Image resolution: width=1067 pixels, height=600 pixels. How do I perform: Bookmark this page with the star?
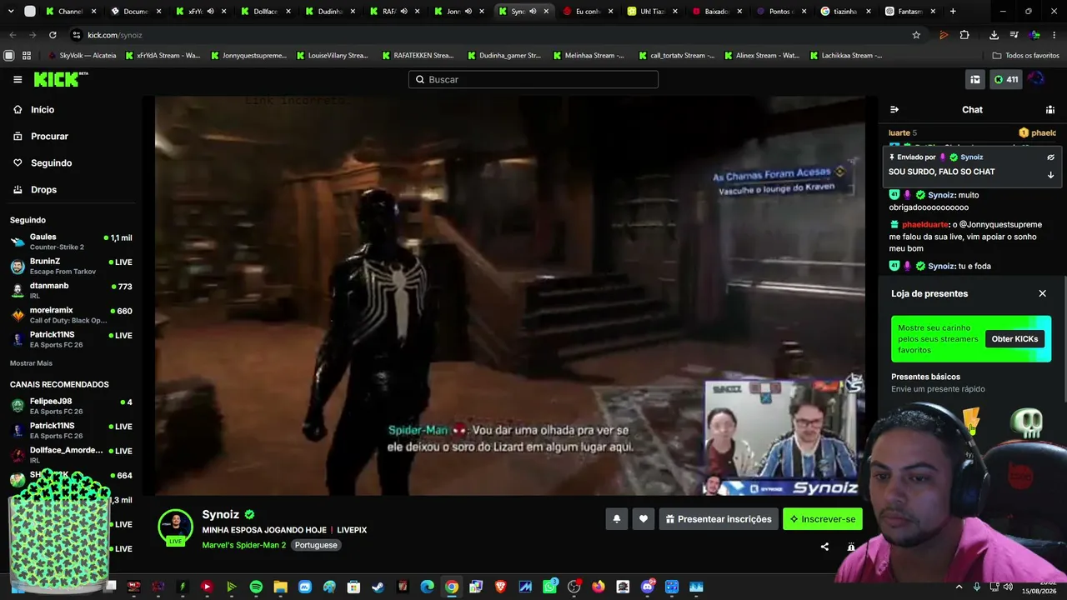916,35
